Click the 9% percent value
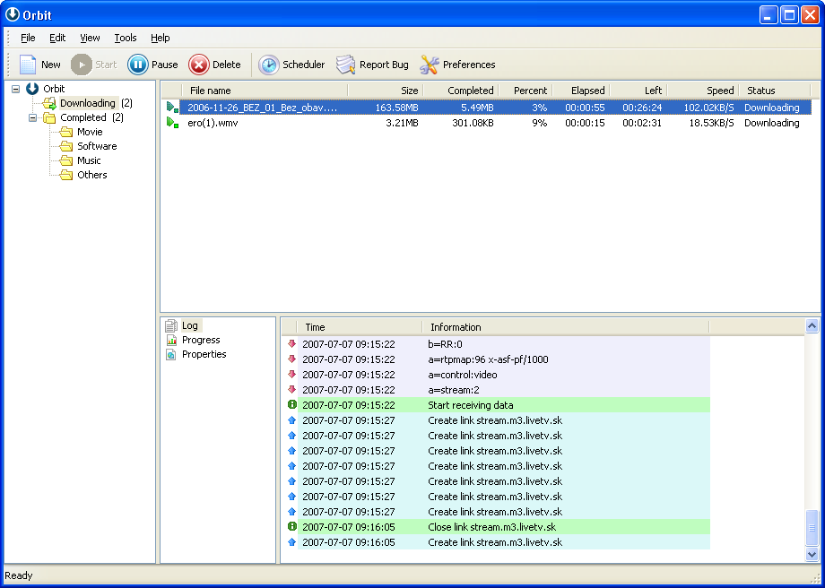Image resolution: width=825 pixels, height=588 pixels. coord(539,123)
